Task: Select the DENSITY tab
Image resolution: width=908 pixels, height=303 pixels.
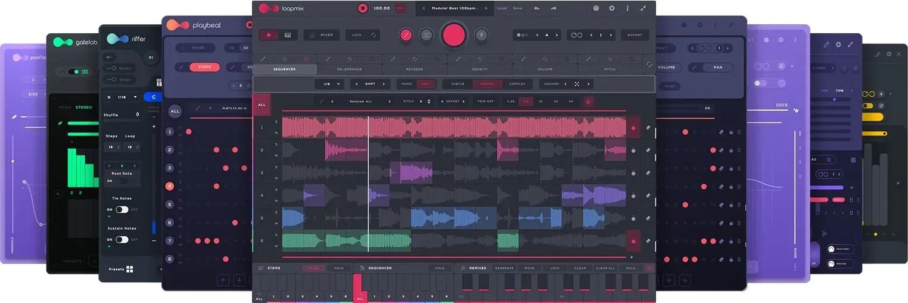Action: click(x=479, y=69)
